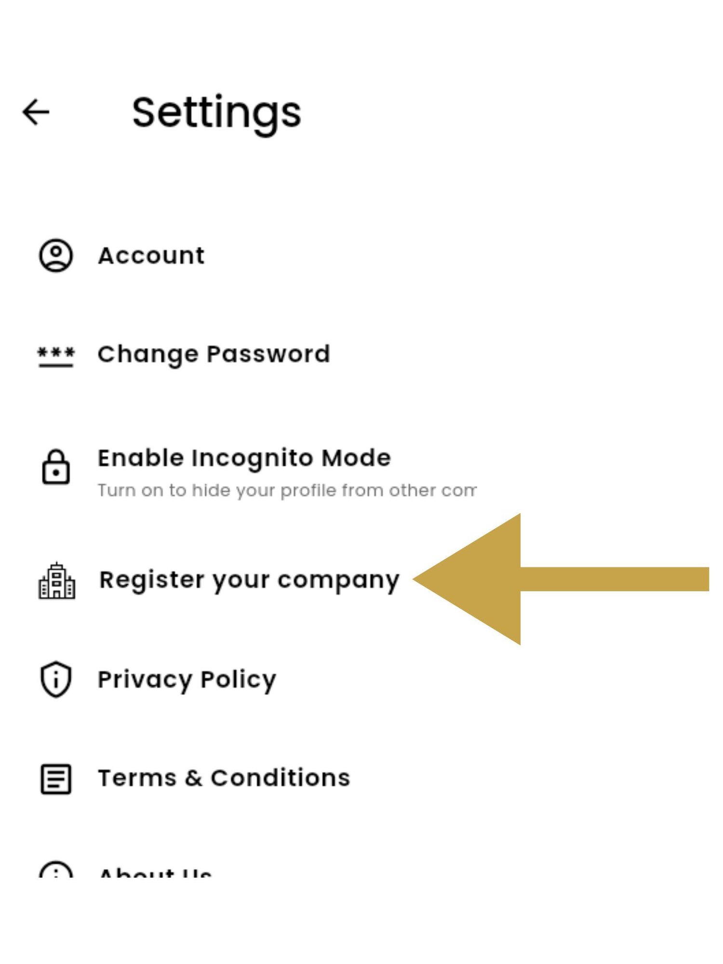Open the About Us entry
Screen dimensions: 723x964
click(155, 871)
